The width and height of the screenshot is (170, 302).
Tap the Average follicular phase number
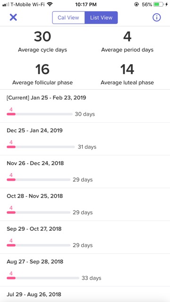click(x=42, y=69)
